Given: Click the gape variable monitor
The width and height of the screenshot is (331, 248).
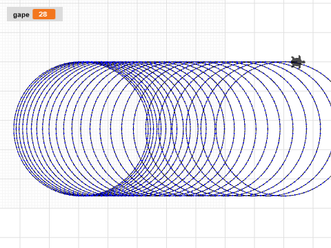Looking at the screenshot, I should pos(34,14).
